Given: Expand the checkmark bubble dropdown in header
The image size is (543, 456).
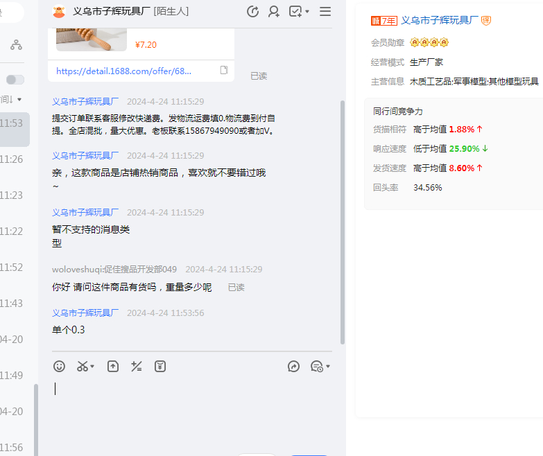Looking at the screenshot, I should click(307, 12).
